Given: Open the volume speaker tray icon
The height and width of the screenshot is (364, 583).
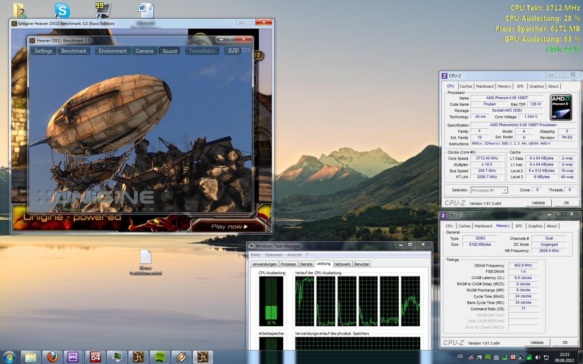Looking at the screenshot, I should coord(538,357).
